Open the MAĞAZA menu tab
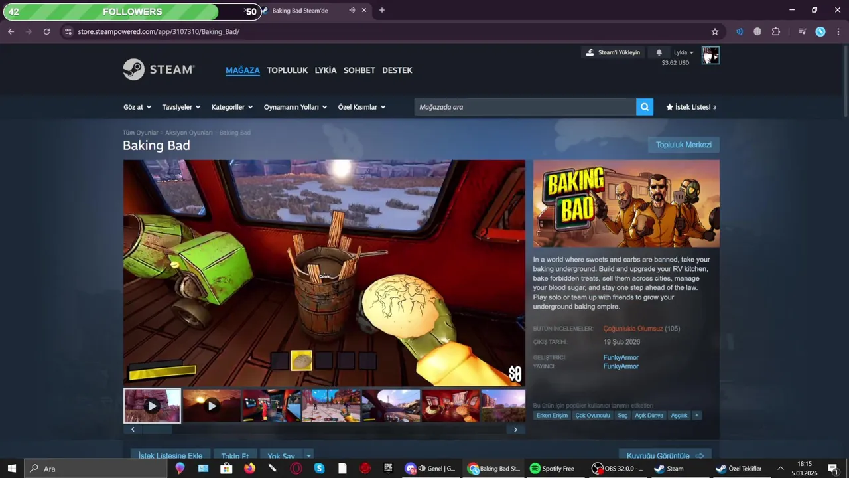This screenshot has width=849, height=478. tap(243, 70)
